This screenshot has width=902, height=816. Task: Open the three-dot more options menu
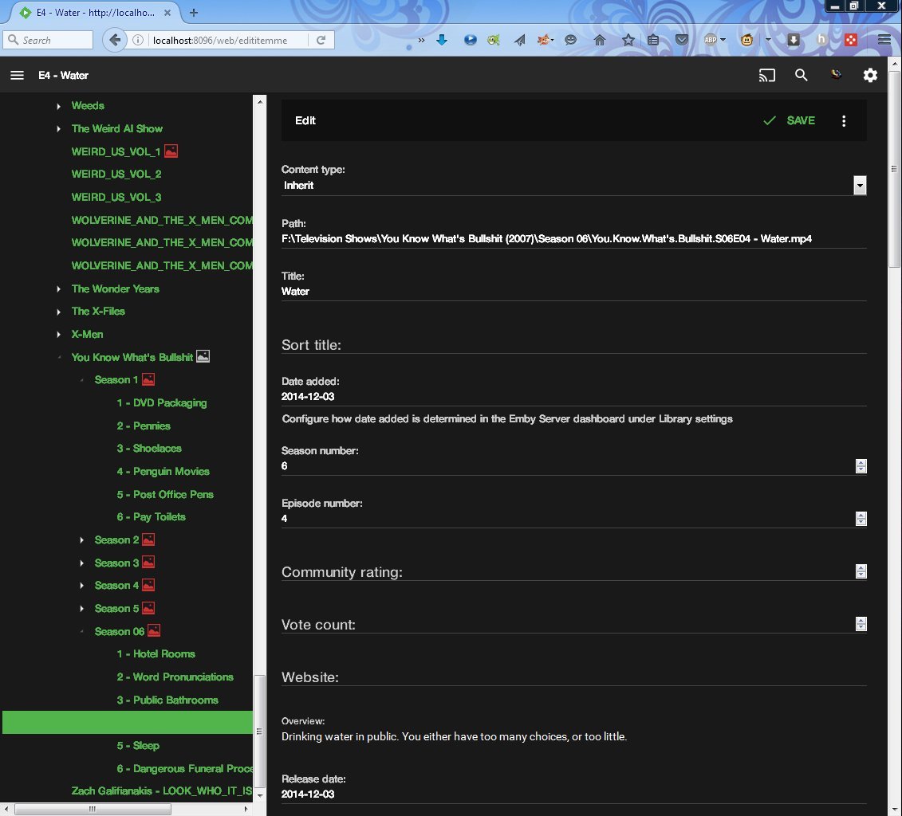(844, 121)
